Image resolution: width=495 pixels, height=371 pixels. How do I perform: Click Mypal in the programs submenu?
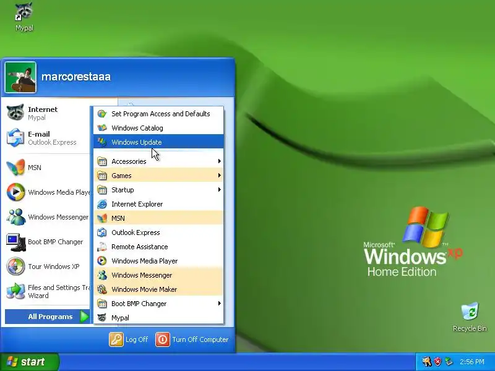coord(158,317)
